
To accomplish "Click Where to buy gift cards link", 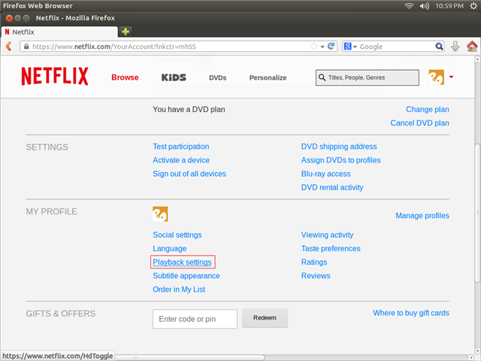I will pos(411,313).
